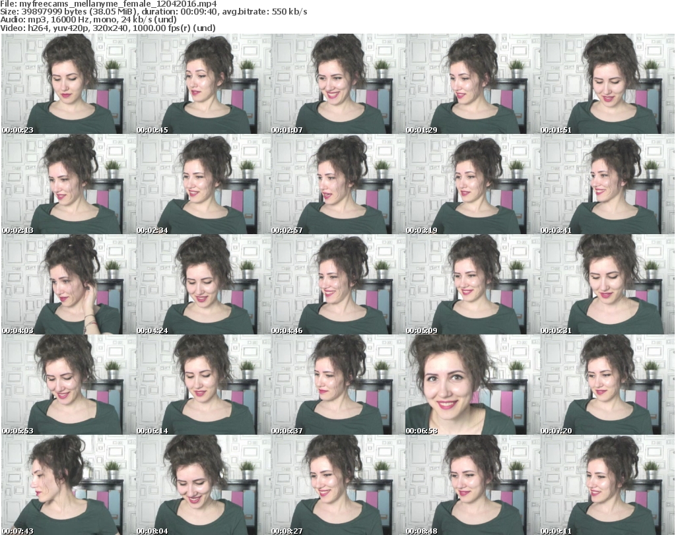This screenshot has height=535, width=676.
Task: Pick the close-up frame at 00:06:58
Action: 473,385
